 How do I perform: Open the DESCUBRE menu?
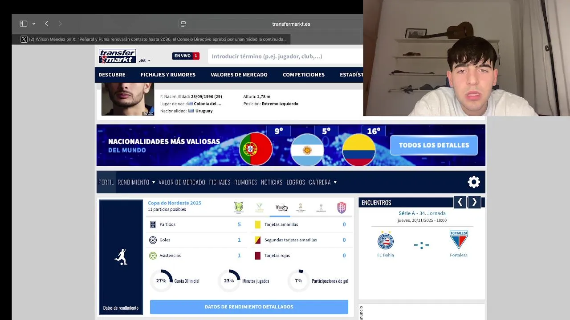click(112, 75)
